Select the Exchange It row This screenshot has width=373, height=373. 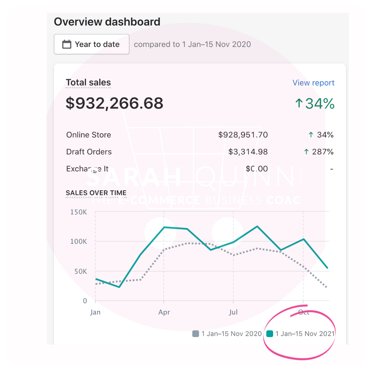[200, 169]
